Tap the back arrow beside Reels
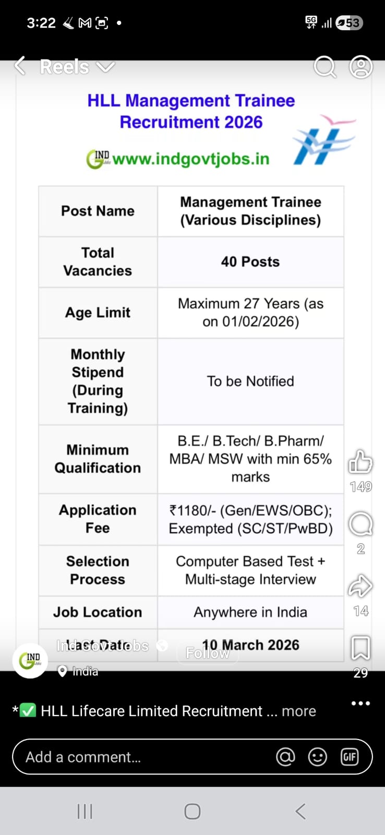Viewport: 385px width, 835px height. pos(20,66)
